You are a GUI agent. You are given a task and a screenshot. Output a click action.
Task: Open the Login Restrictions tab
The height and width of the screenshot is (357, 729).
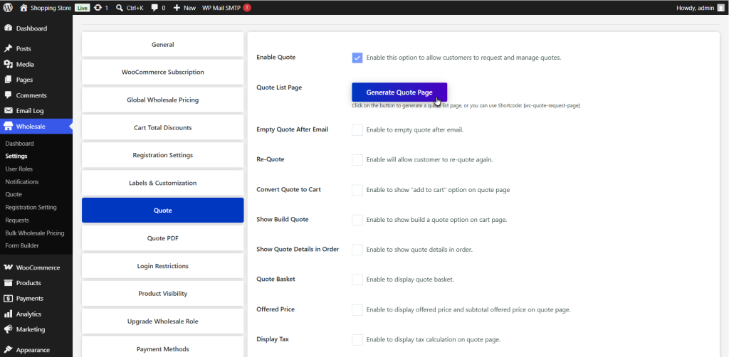tap(163, 266)
